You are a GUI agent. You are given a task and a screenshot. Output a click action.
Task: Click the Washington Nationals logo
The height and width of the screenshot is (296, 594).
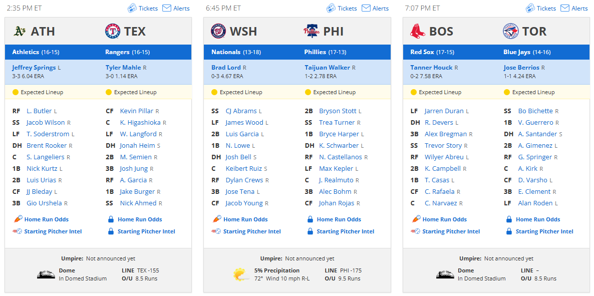point(218,32)
